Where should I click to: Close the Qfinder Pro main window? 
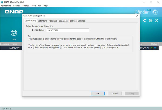(x=158, y=2)
